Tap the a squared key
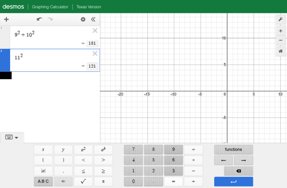This screenshot has height=188, width=287. (83, 150)
